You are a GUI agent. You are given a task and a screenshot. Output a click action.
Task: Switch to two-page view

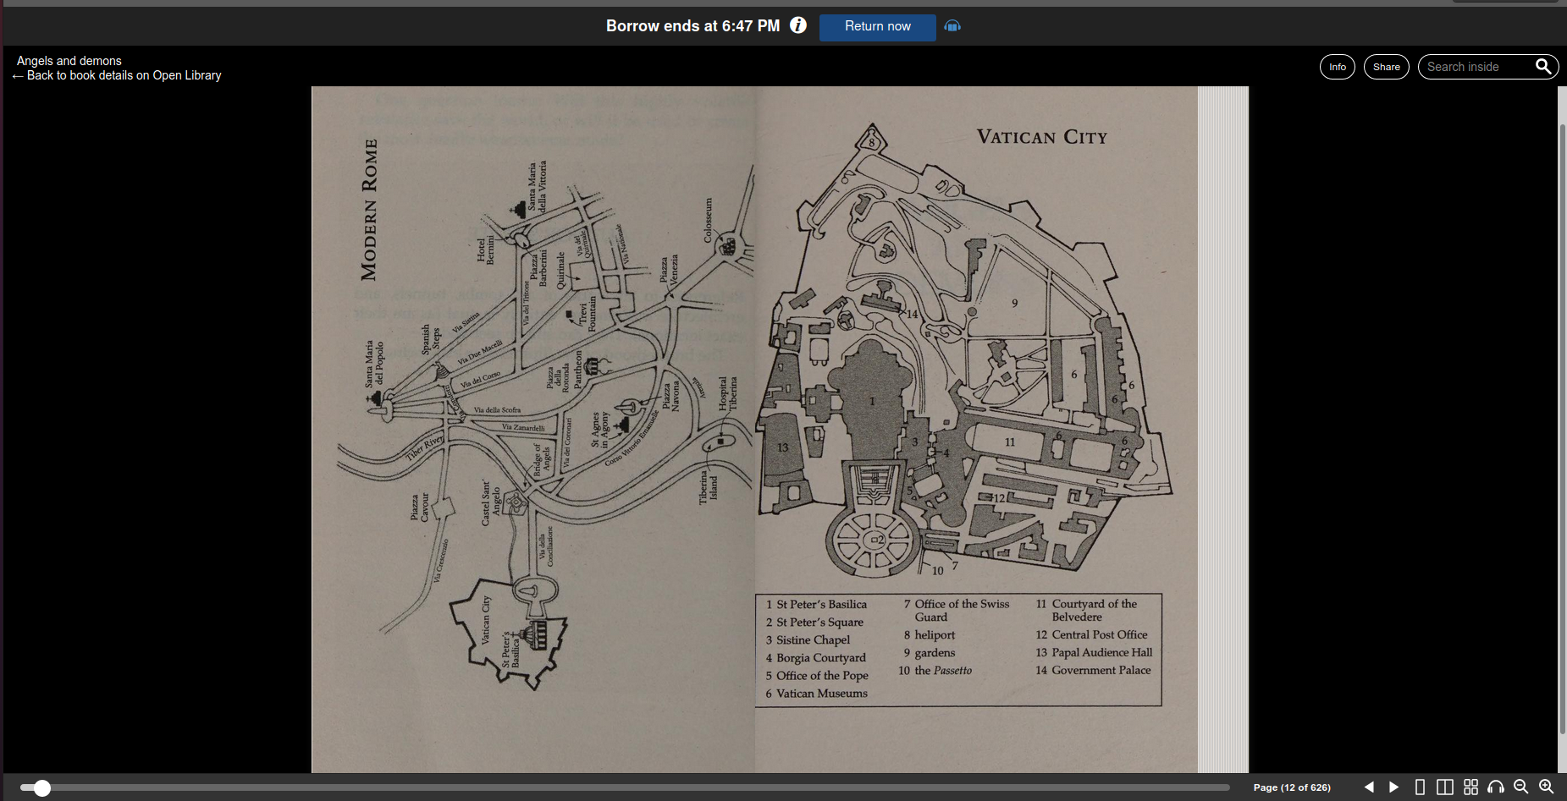click(1445, 787)
